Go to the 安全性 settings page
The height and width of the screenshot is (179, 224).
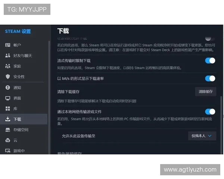[24, 77]
